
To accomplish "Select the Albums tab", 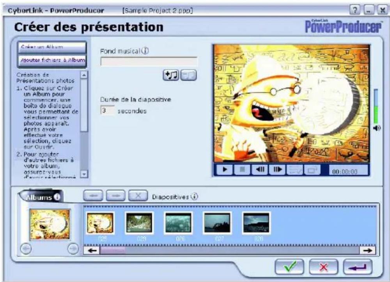I will [x=41, y=197].
